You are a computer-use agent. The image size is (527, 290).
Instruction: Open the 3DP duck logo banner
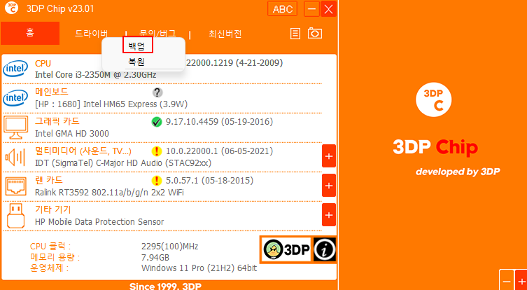[287, 249]
